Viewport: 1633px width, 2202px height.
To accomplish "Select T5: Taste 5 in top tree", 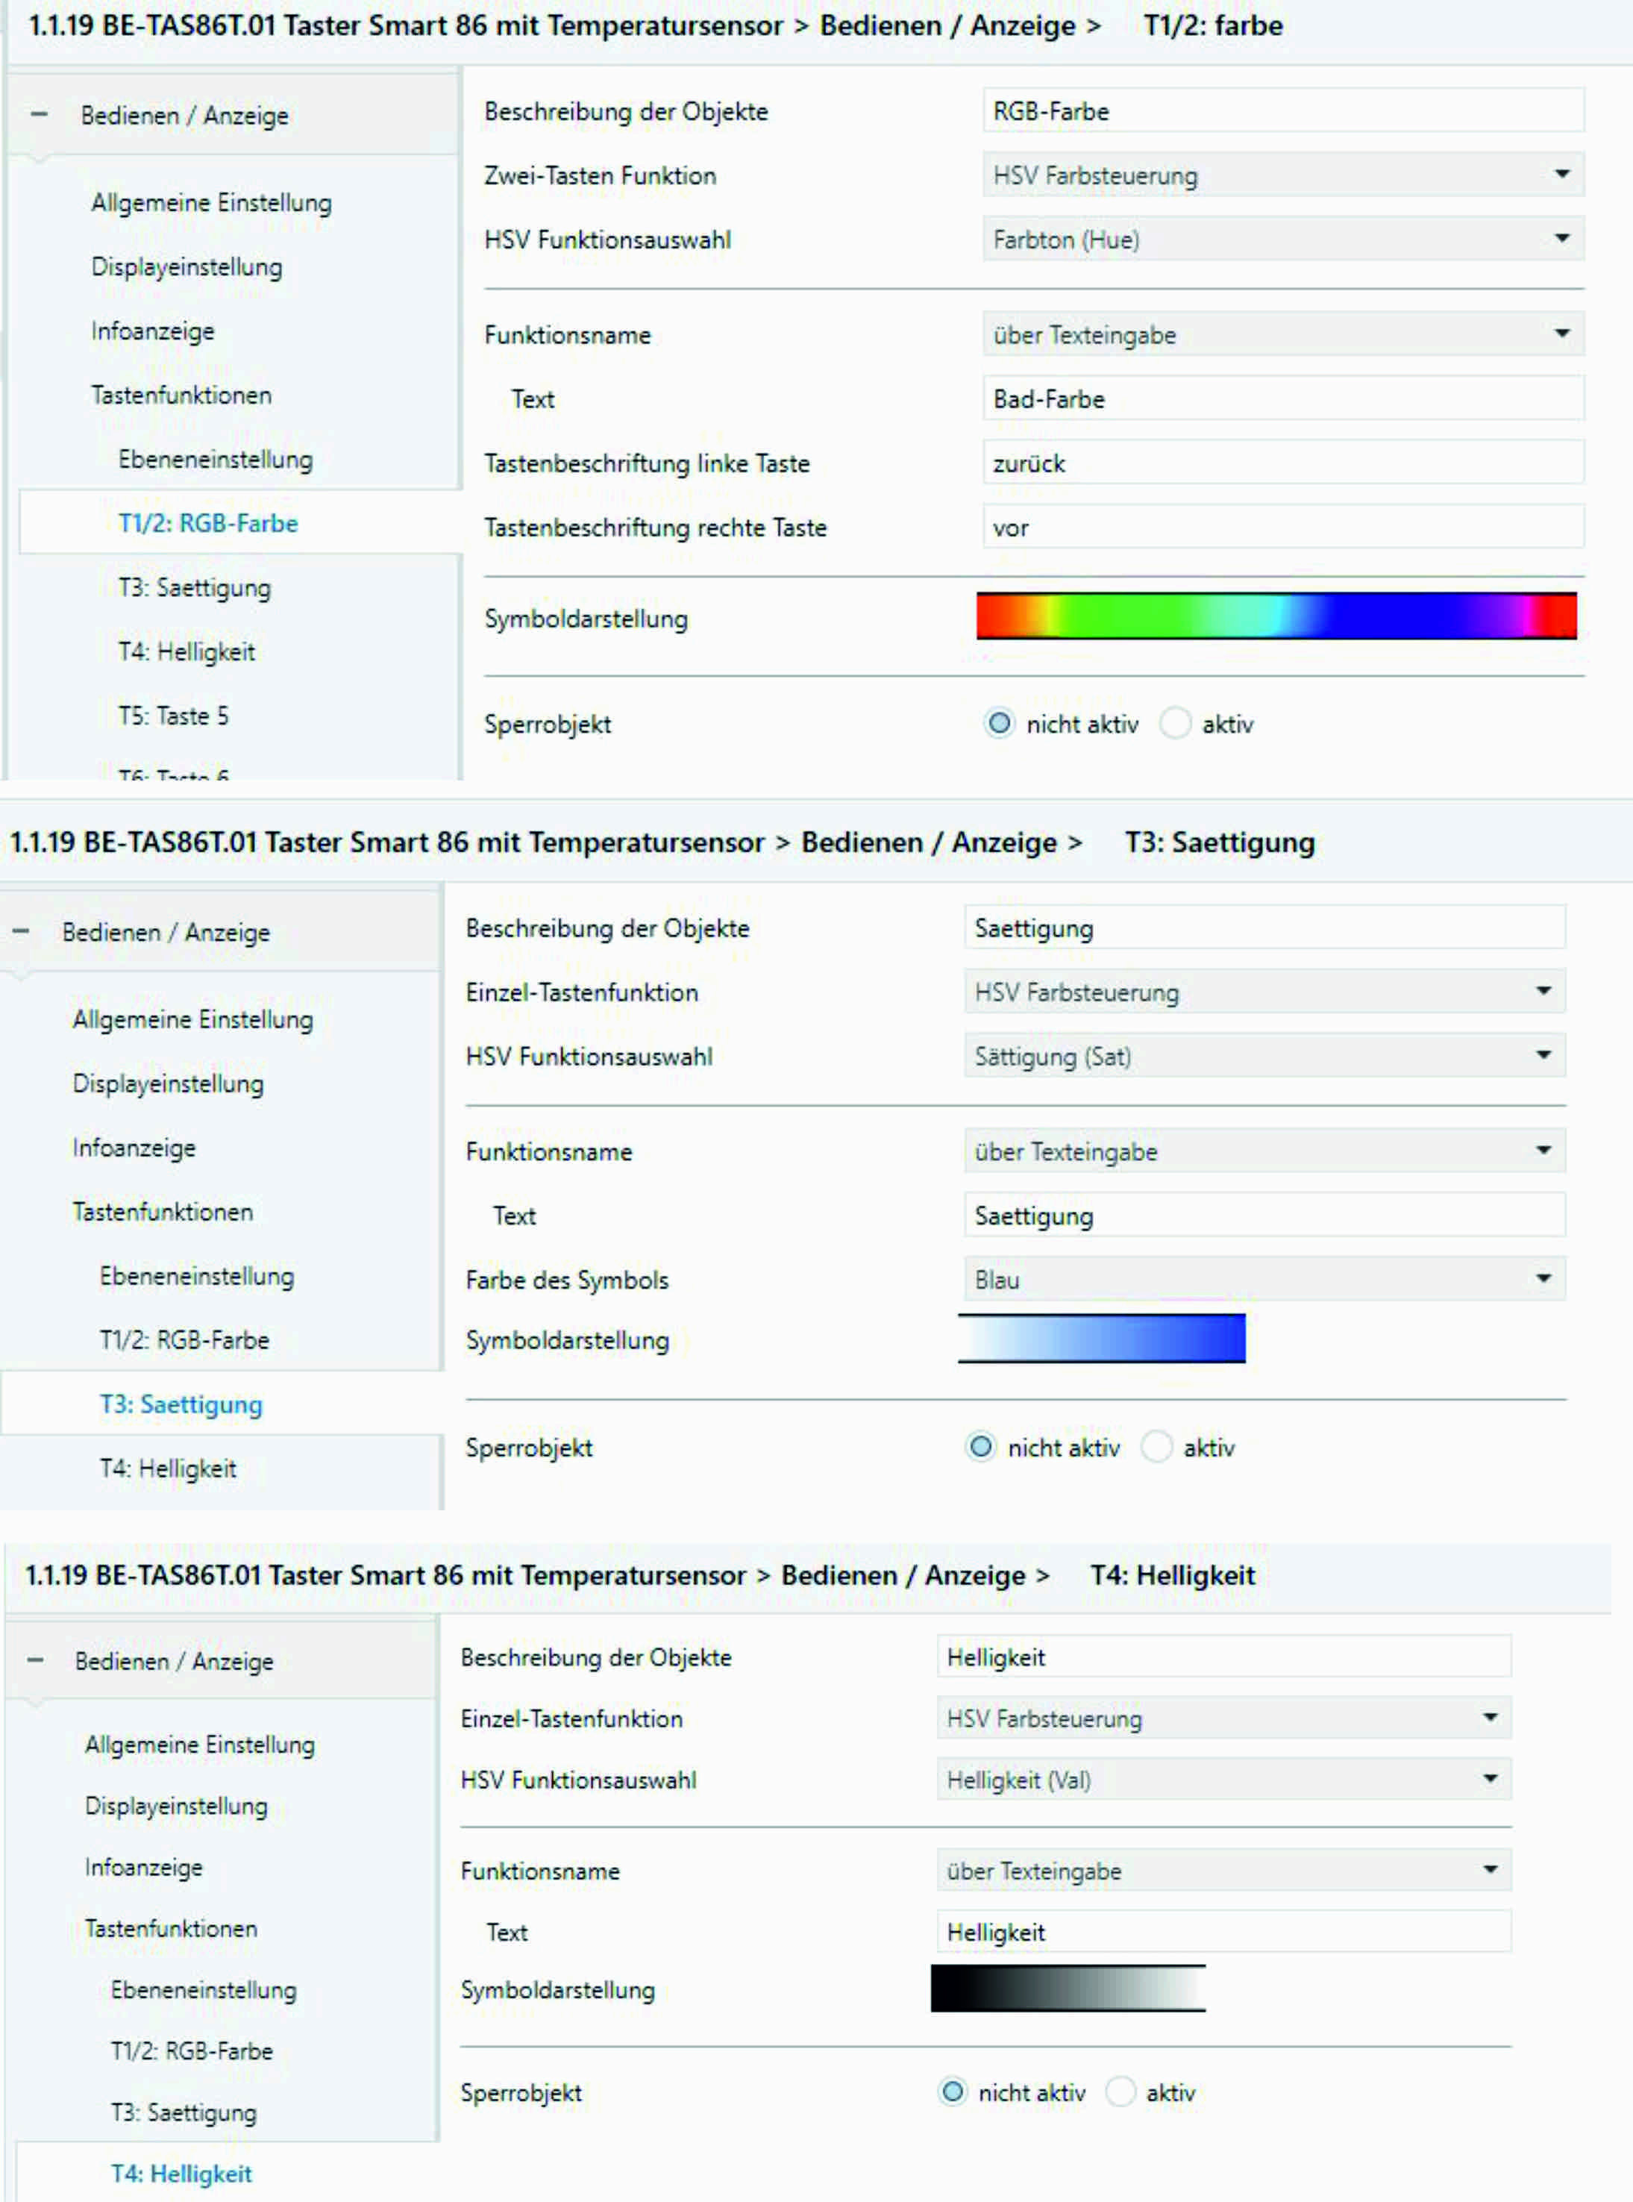I will pos(173,716).
